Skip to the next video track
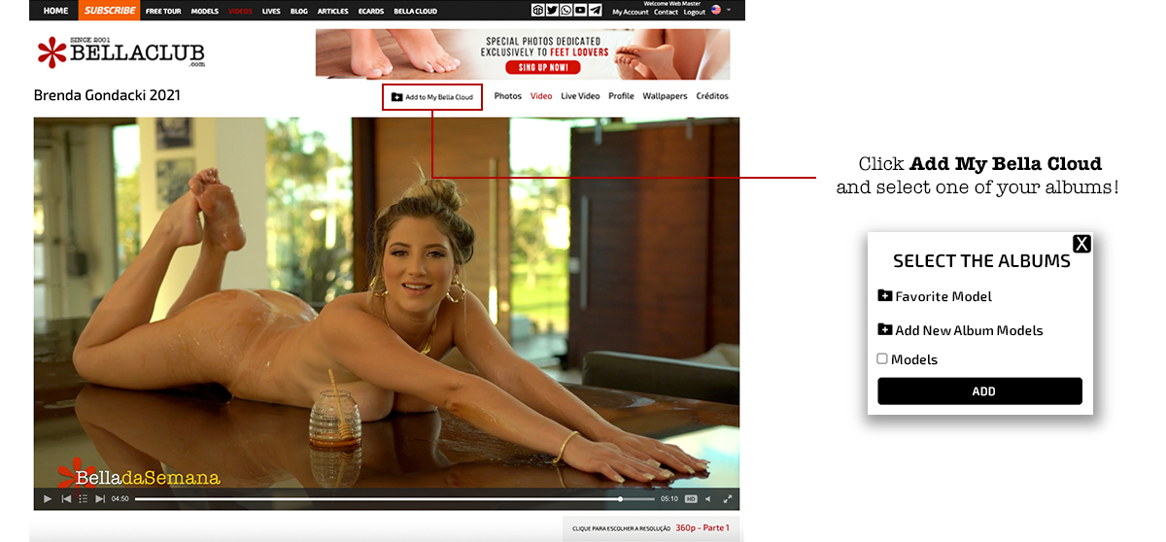Viewport: 1166px width, 542px height. click(99, 499)
